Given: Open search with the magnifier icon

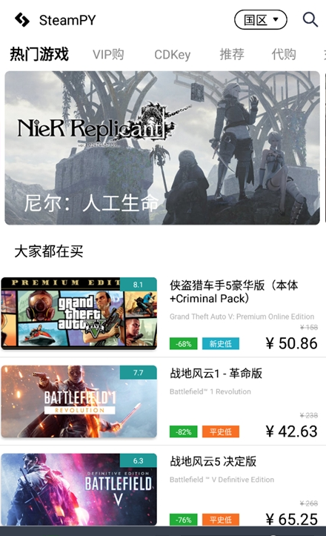Looking at the screenshot, I should pos(310,19).
